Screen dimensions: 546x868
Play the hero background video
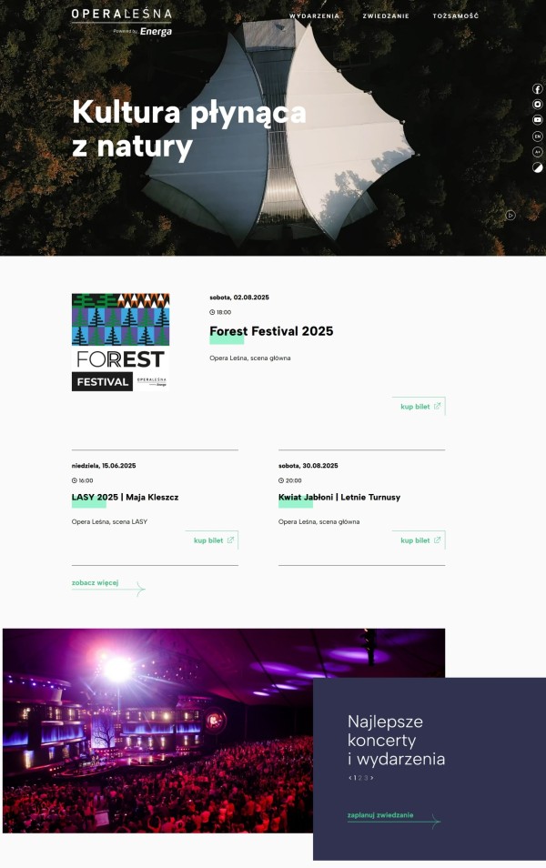(511, 215)
